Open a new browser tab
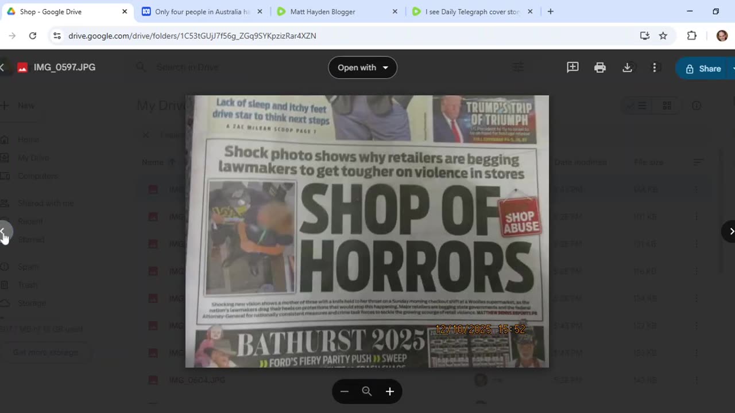This screenshot has width=735, height=413. [x=550, y=11]
